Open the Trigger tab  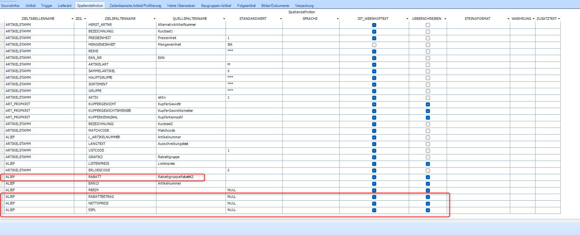tap(47, 6)
